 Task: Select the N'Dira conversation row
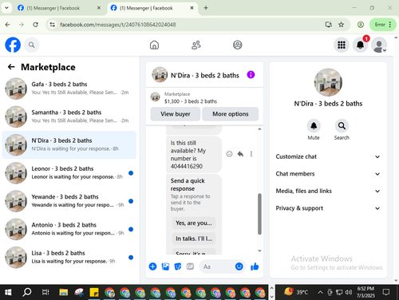coord(69,144)
